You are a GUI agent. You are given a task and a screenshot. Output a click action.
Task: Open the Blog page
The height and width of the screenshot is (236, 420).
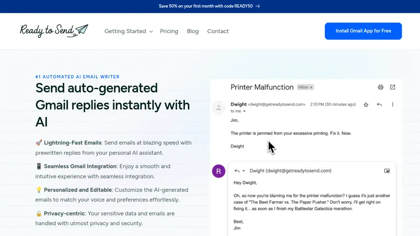(x=193, y=31)
